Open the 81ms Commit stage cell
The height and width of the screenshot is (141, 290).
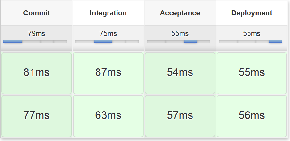coord(36,73)
